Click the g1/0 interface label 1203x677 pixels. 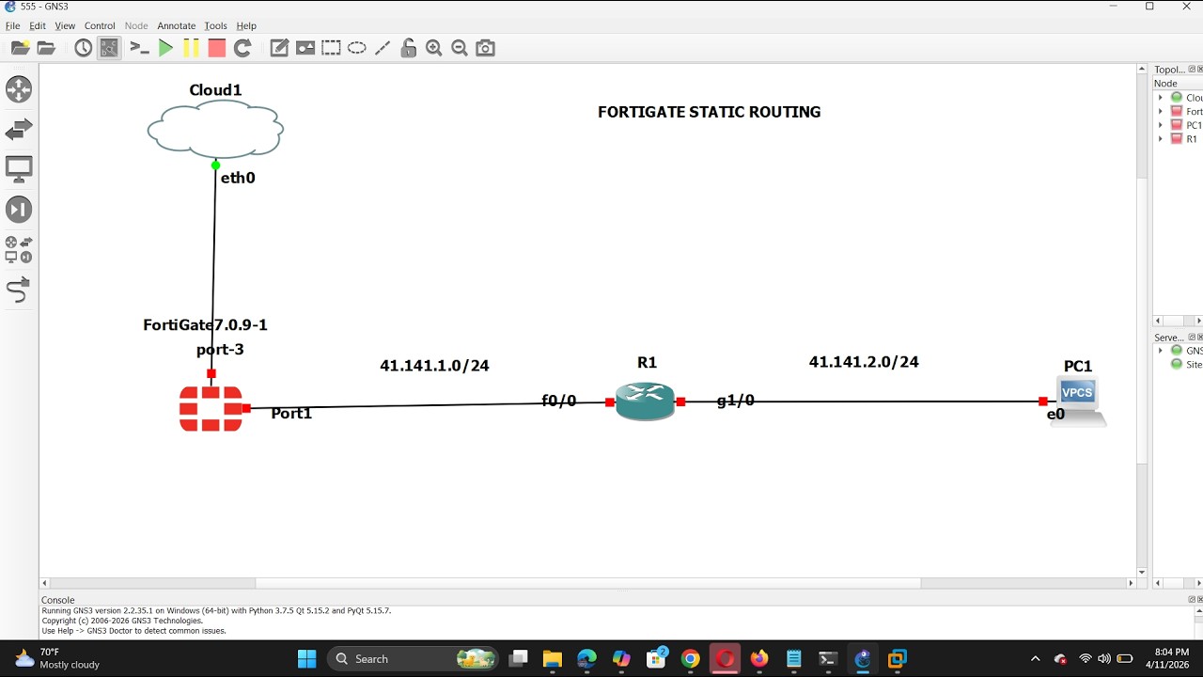tap(735, 401)
